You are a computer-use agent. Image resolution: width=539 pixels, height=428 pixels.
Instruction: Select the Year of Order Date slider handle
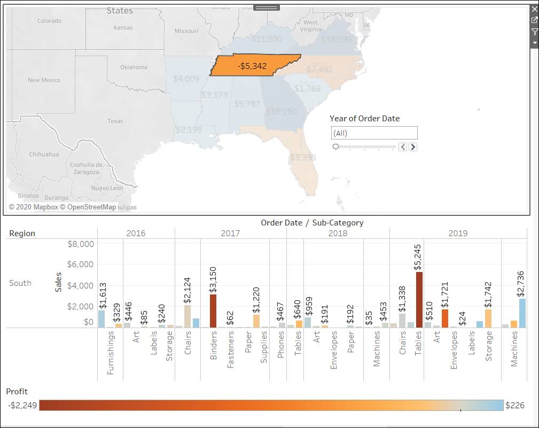point(335,145)
